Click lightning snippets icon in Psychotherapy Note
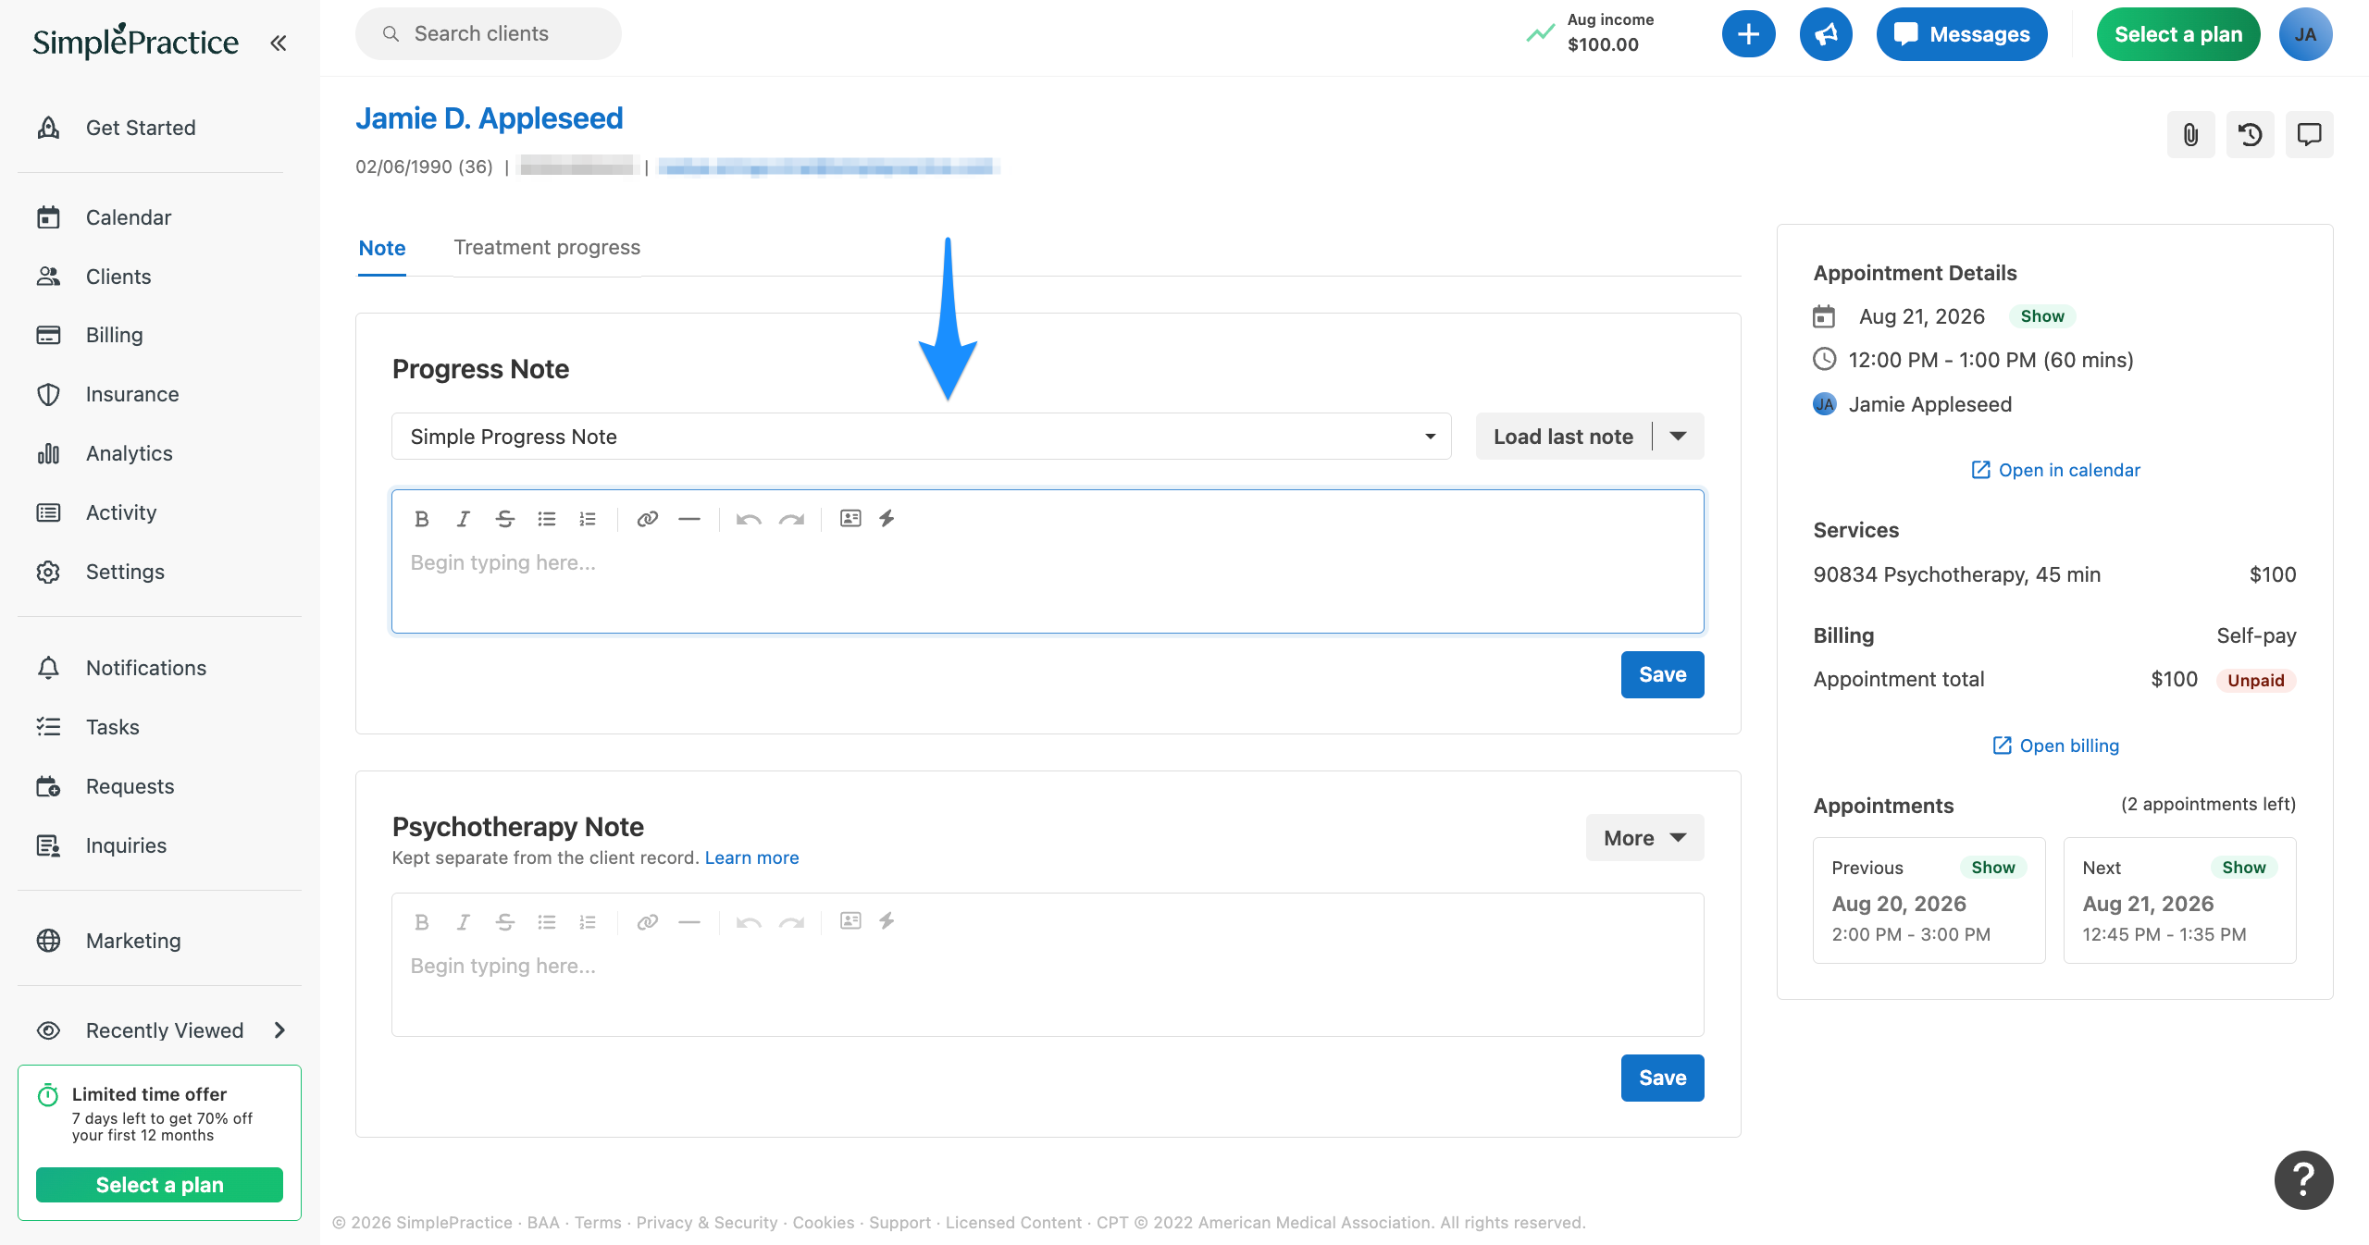The height and width of the screenshot is (1245, 2369). (887, 920)
